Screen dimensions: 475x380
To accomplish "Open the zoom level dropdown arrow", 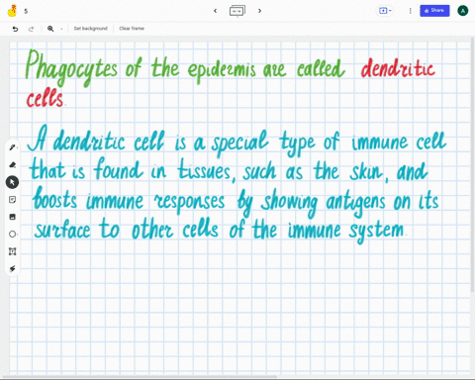I will tap(61, 29).
